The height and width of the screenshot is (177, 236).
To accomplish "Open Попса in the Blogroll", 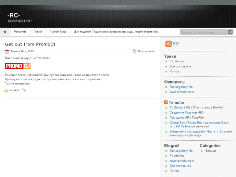I will coord(174,171).
